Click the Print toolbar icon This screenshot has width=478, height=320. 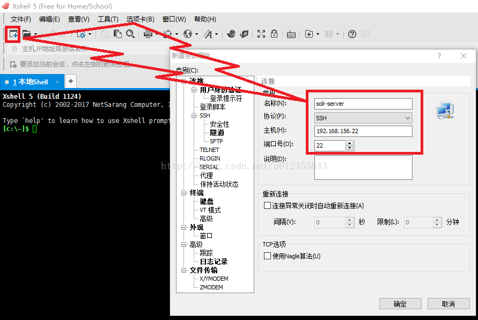click(148, 34)
